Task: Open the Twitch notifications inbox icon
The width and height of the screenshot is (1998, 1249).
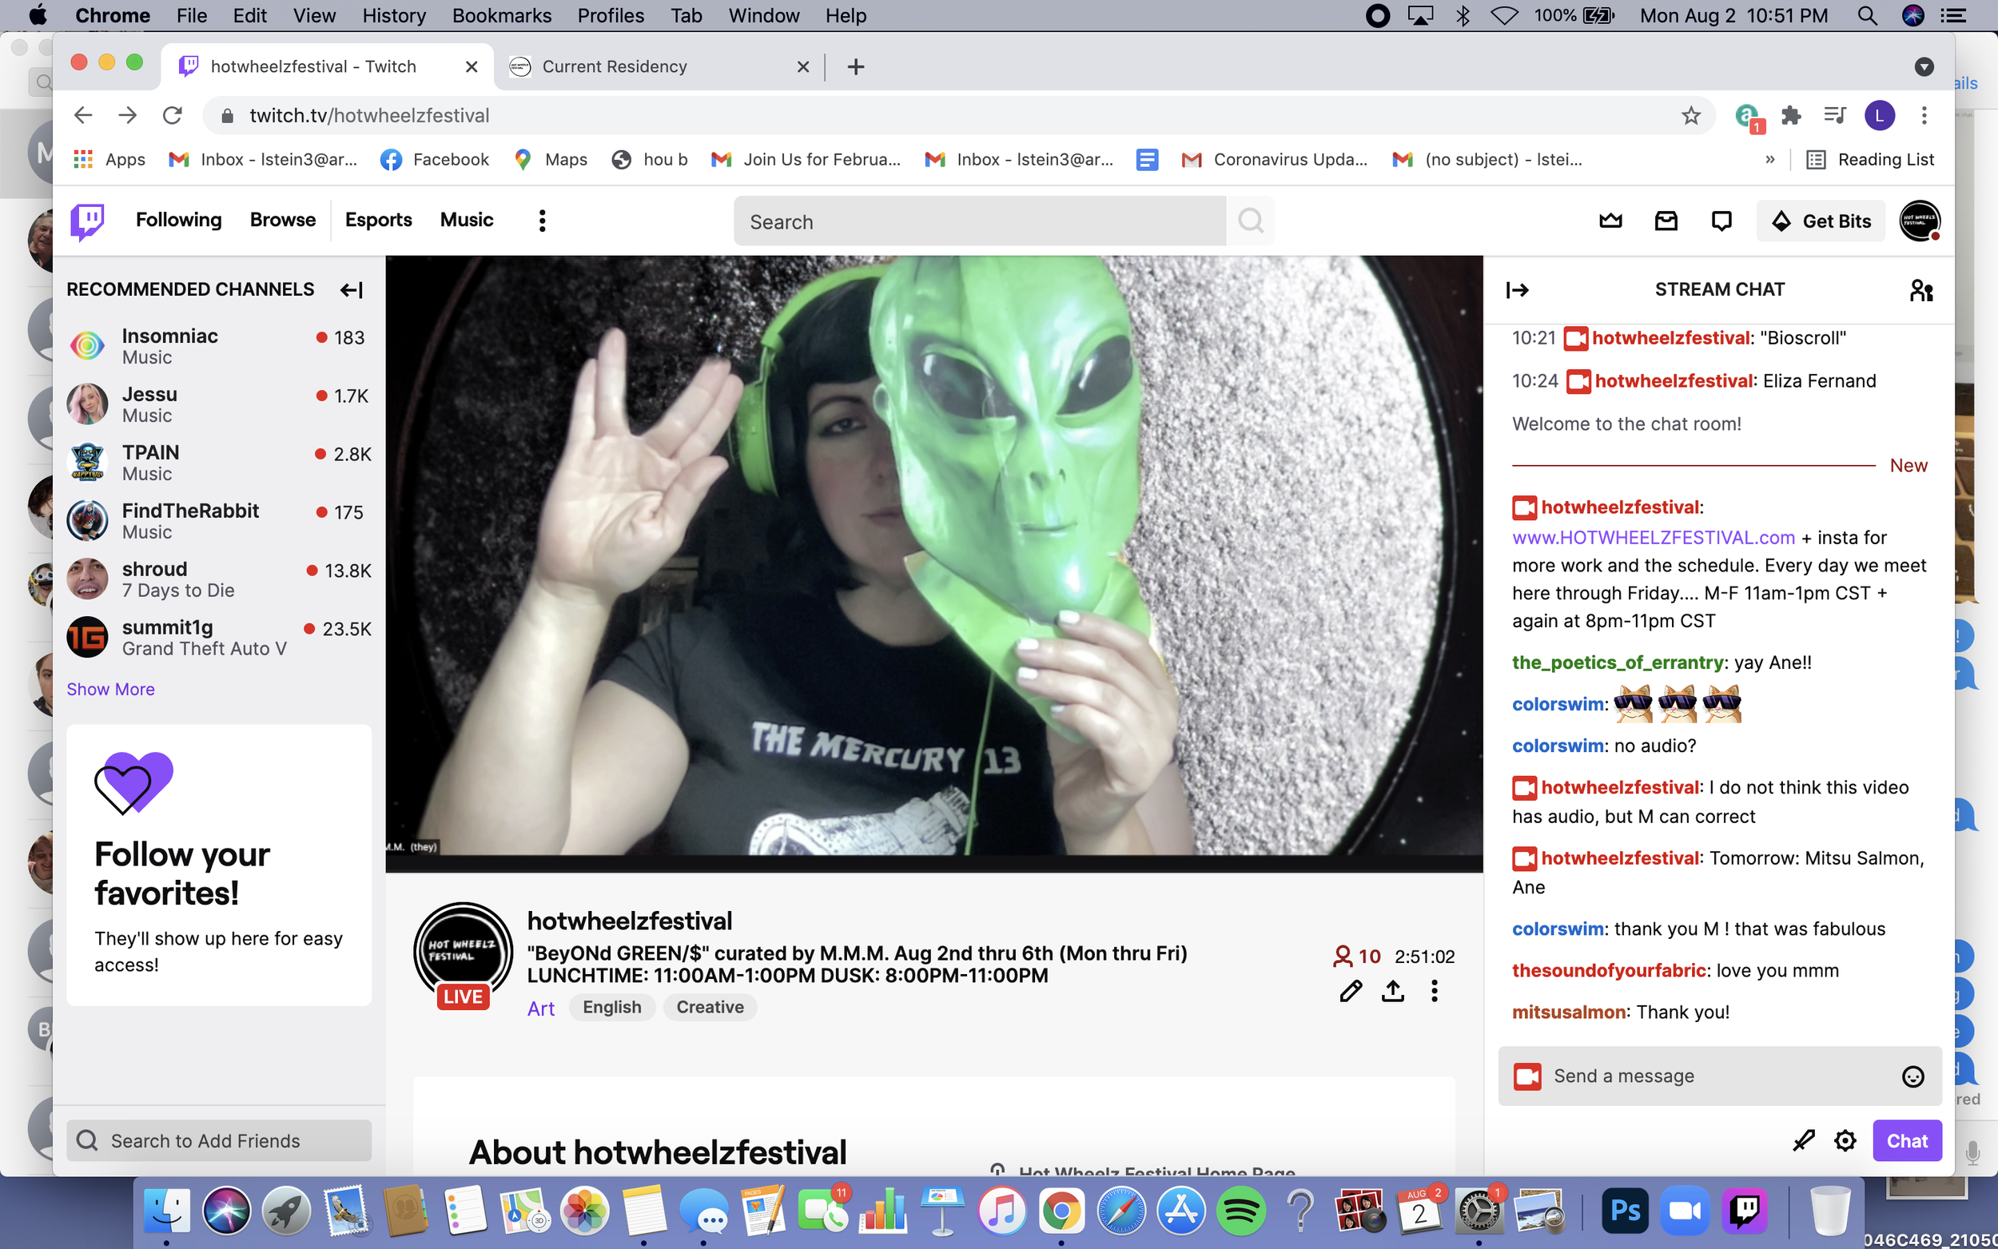Action: click(x=1666, y=221)
